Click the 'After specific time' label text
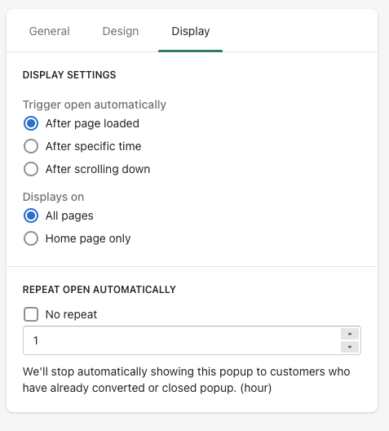 (93, 146)
